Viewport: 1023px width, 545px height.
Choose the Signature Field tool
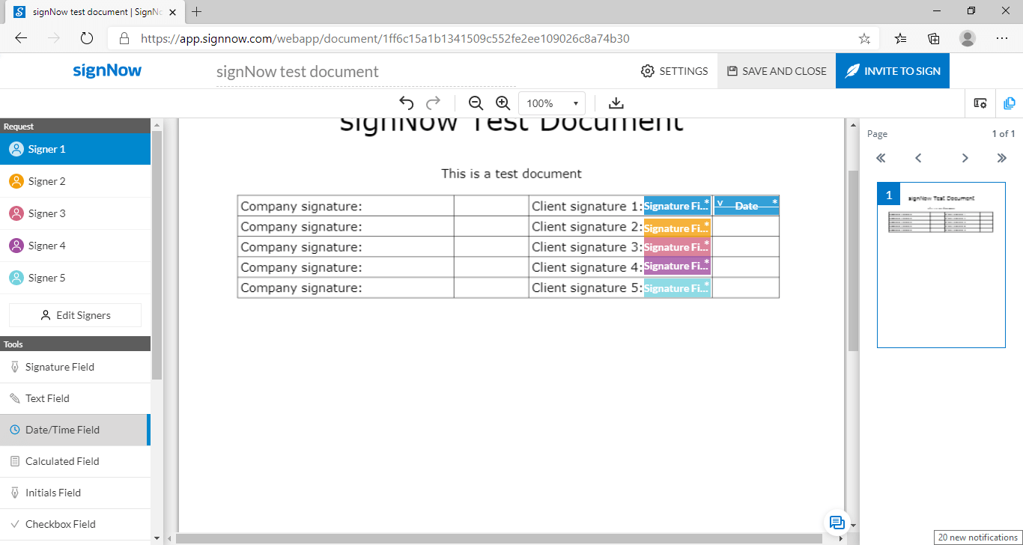point(75,367)
